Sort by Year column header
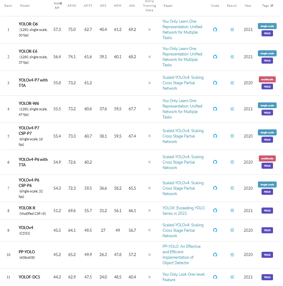Image resolution: width=283 pixels, height=286 pixels. 248,6
